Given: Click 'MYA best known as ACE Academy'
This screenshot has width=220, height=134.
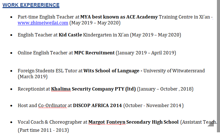Looking at the screenshot, I should pyautogui.click(x=119, y=17).
